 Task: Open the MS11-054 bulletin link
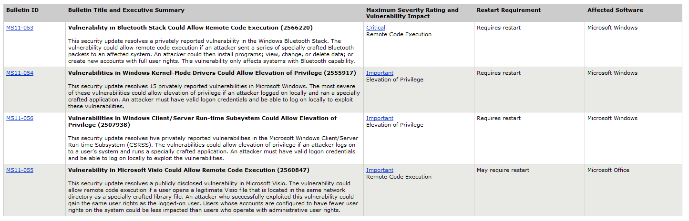[x=20, y=73]
